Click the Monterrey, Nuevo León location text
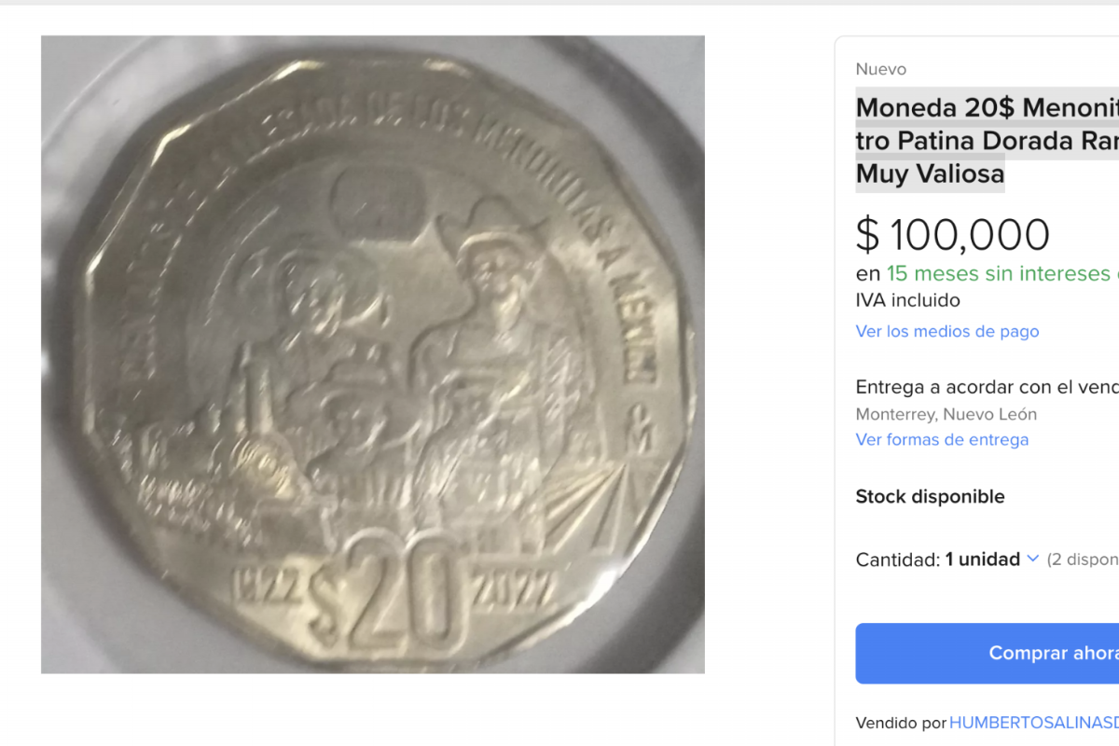1119x746 pixels. pos(945,414)
